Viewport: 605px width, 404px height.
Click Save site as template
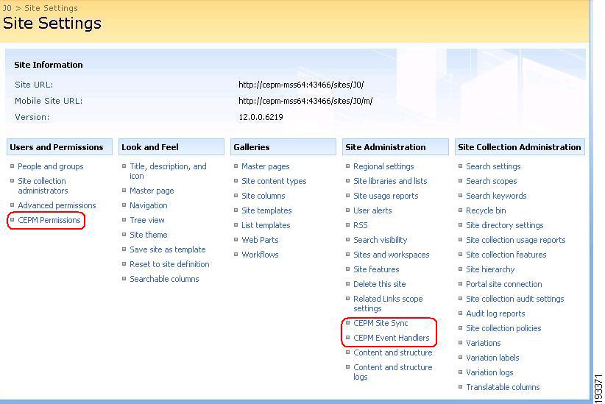168,249
